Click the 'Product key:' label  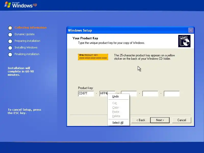click(86, 88)
